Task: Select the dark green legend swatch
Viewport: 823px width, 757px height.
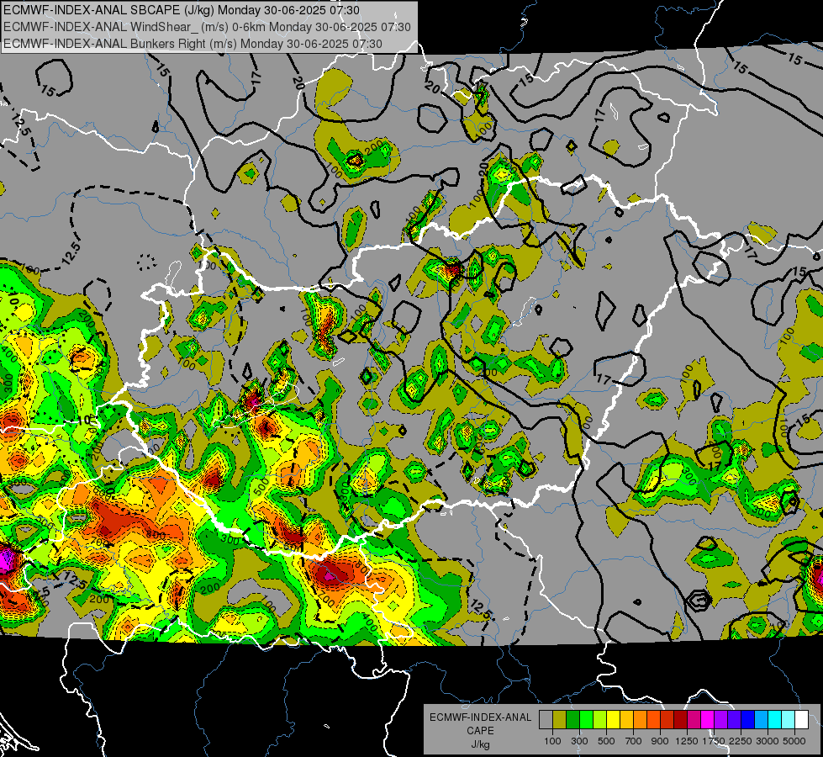Action: (x=572, y=719)
